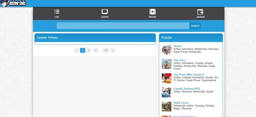Click the One Punch Man cover thumbnail
This screenshot has width=256, height=117.
click(x=166, y=78)
